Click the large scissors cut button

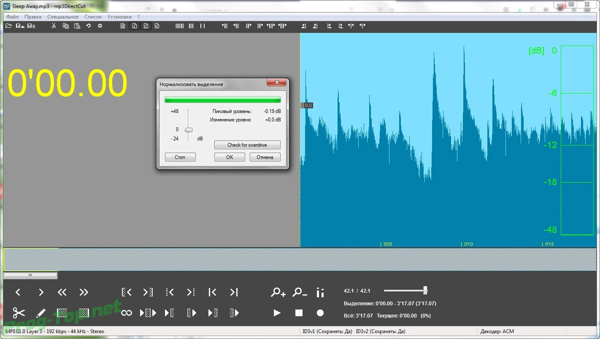pos(19,313)
